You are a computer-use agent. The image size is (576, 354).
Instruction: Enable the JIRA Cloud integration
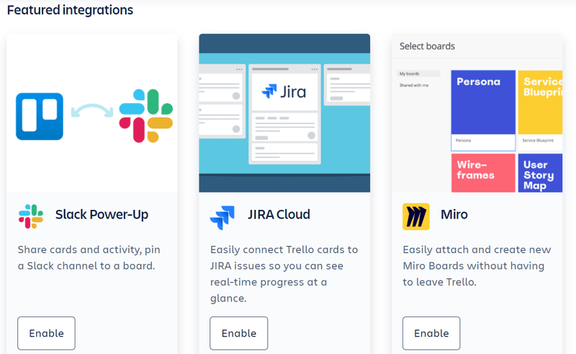[x=239, y=333]
